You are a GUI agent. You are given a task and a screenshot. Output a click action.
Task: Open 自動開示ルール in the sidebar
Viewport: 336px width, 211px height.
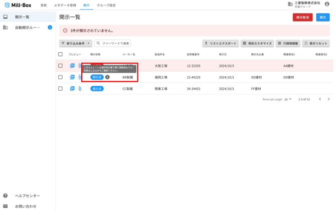28,27
